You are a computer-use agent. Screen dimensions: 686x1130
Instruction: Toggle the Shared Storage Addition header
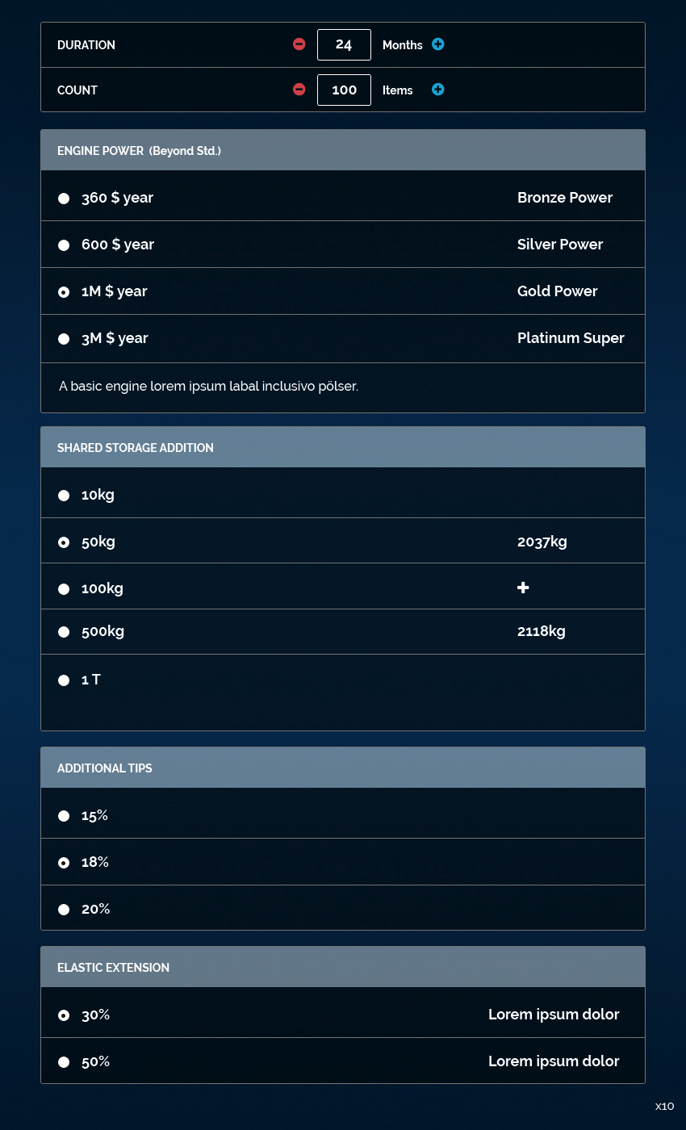(343, 447)
